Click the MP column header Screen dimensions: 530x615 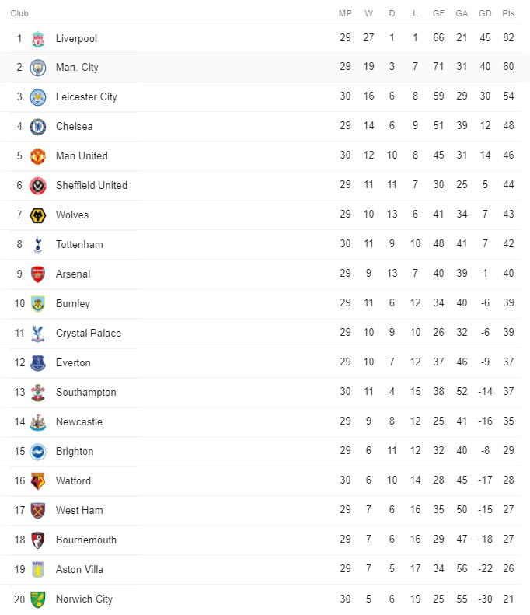345,13
